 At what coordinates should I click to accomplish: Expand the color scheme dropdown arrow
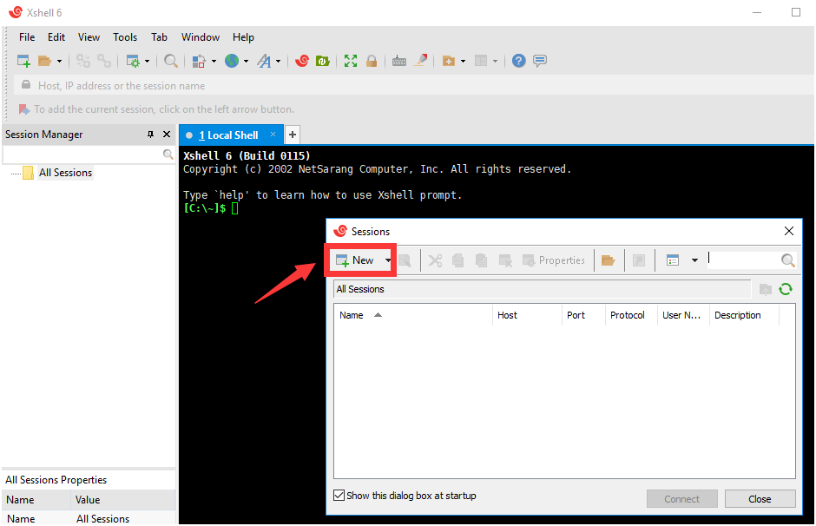tap(214, 62)
